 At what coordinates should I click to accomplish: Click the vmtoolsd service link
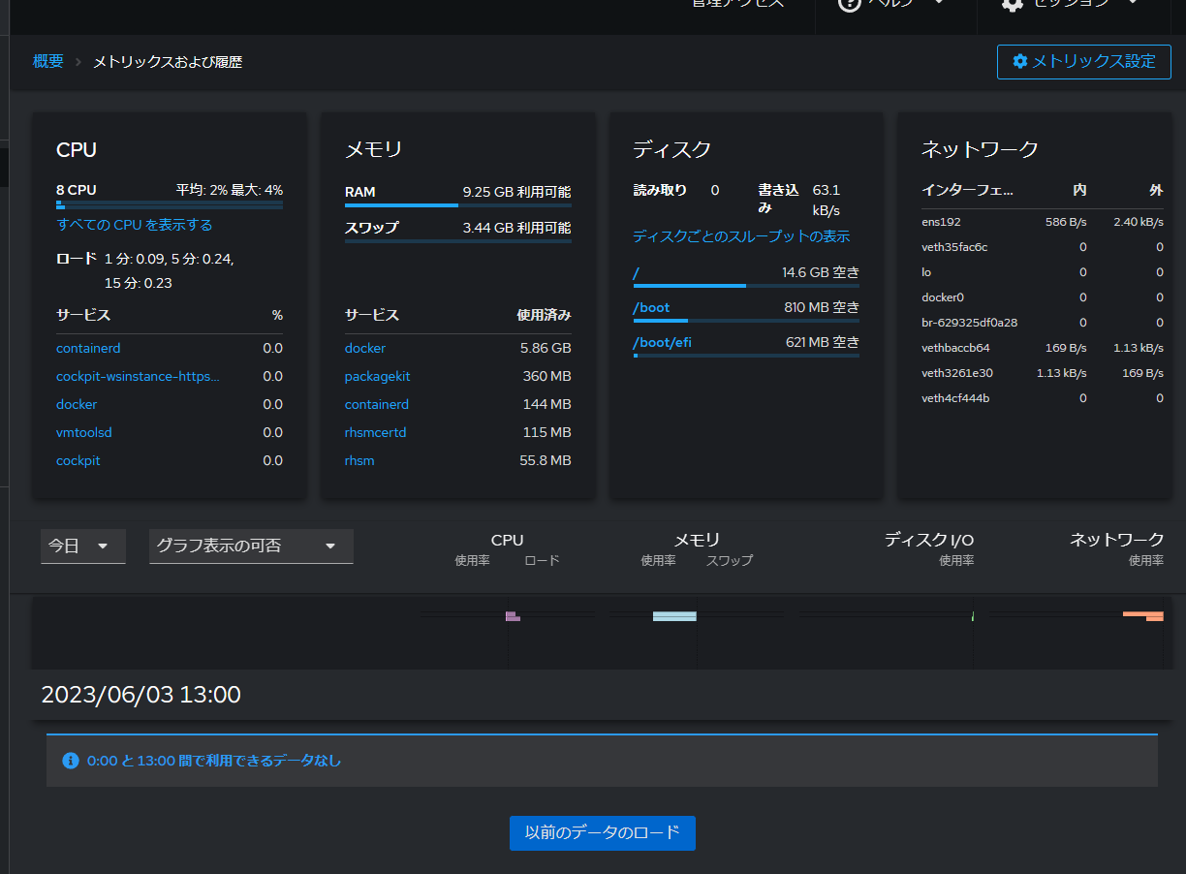(83, 432)
